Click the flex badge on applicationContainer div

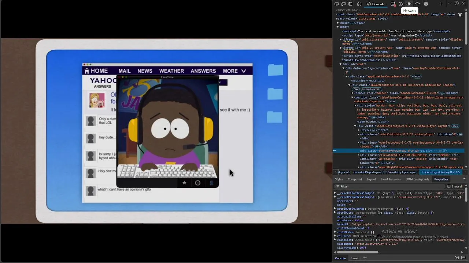click(x=418, y=77)
